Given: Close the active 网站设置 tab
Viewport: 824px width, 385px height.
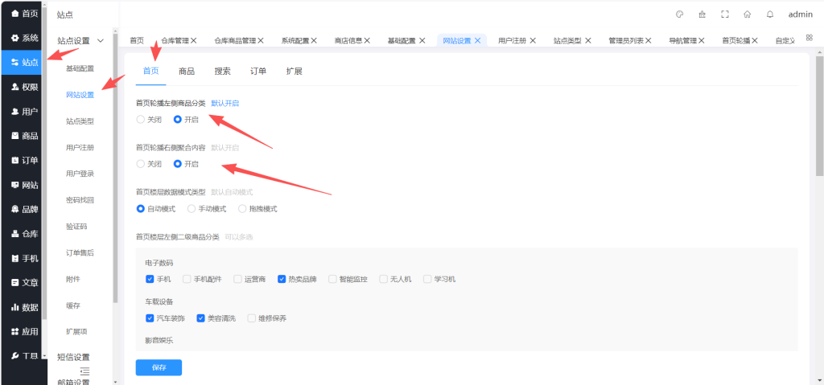Looking at the screenshot, I should click(478, 40).
